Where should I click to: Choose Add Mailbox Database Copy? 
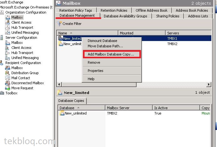point(112,54)
